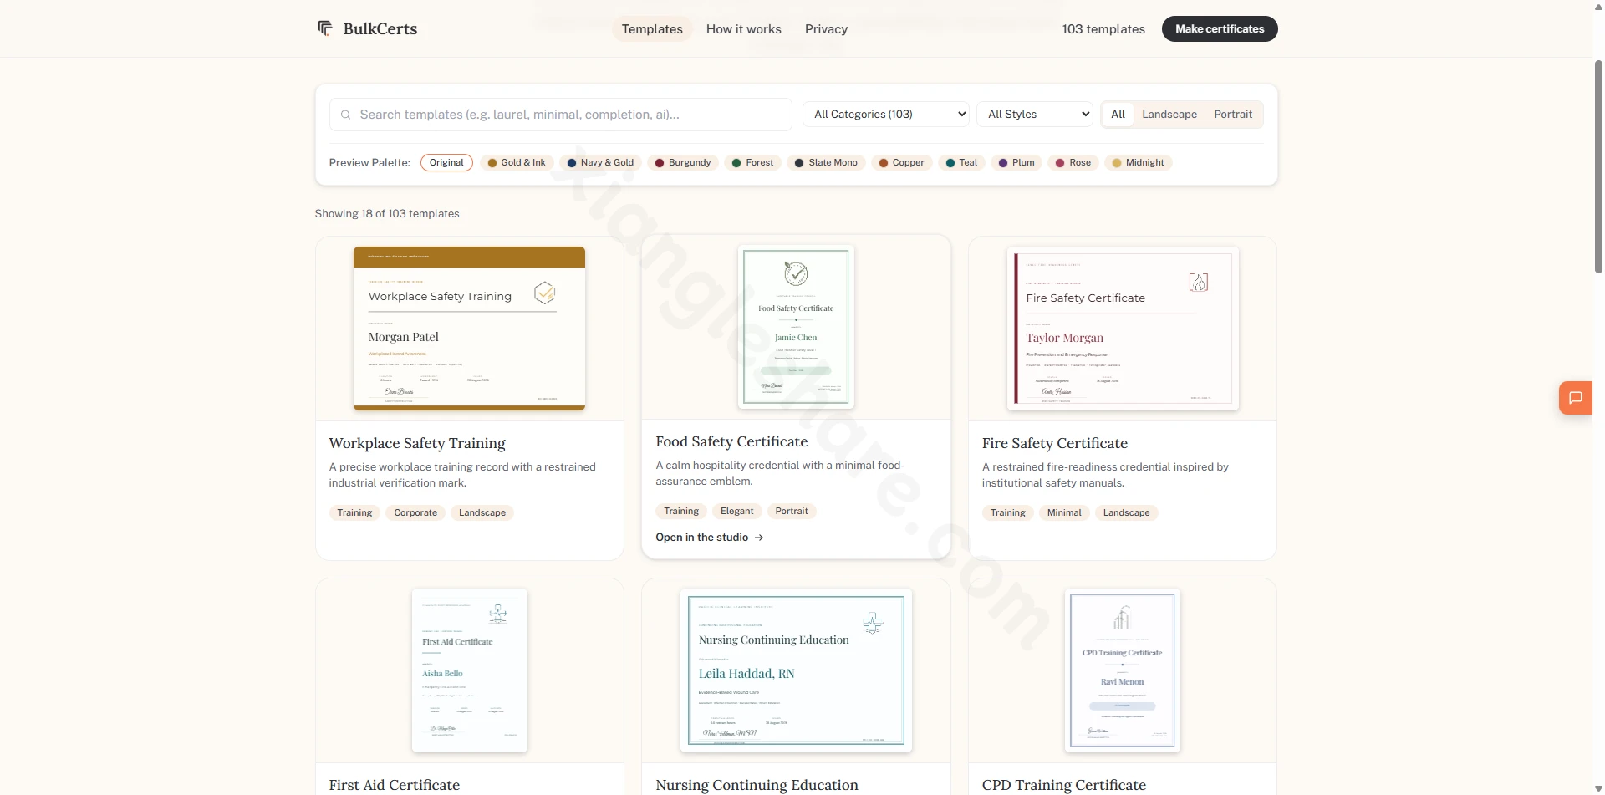Click Open in the studio link
Screen dimensions: 1605x795
click(x=710, y=538)
